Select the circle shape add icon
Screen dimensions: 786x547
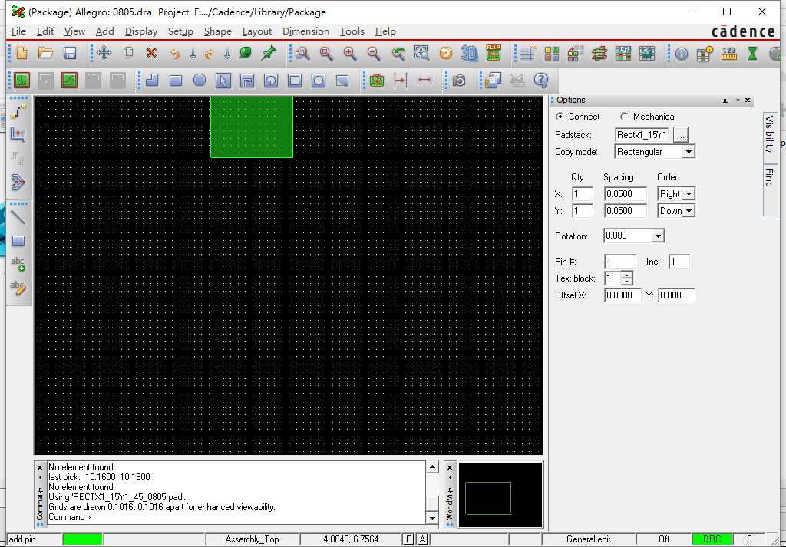pos(200,80)
